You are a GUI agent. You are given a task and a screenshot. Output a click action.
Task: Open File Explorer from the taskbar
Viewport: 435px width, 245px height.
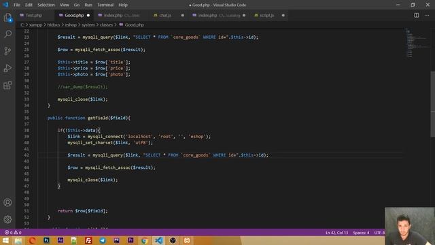18,240
